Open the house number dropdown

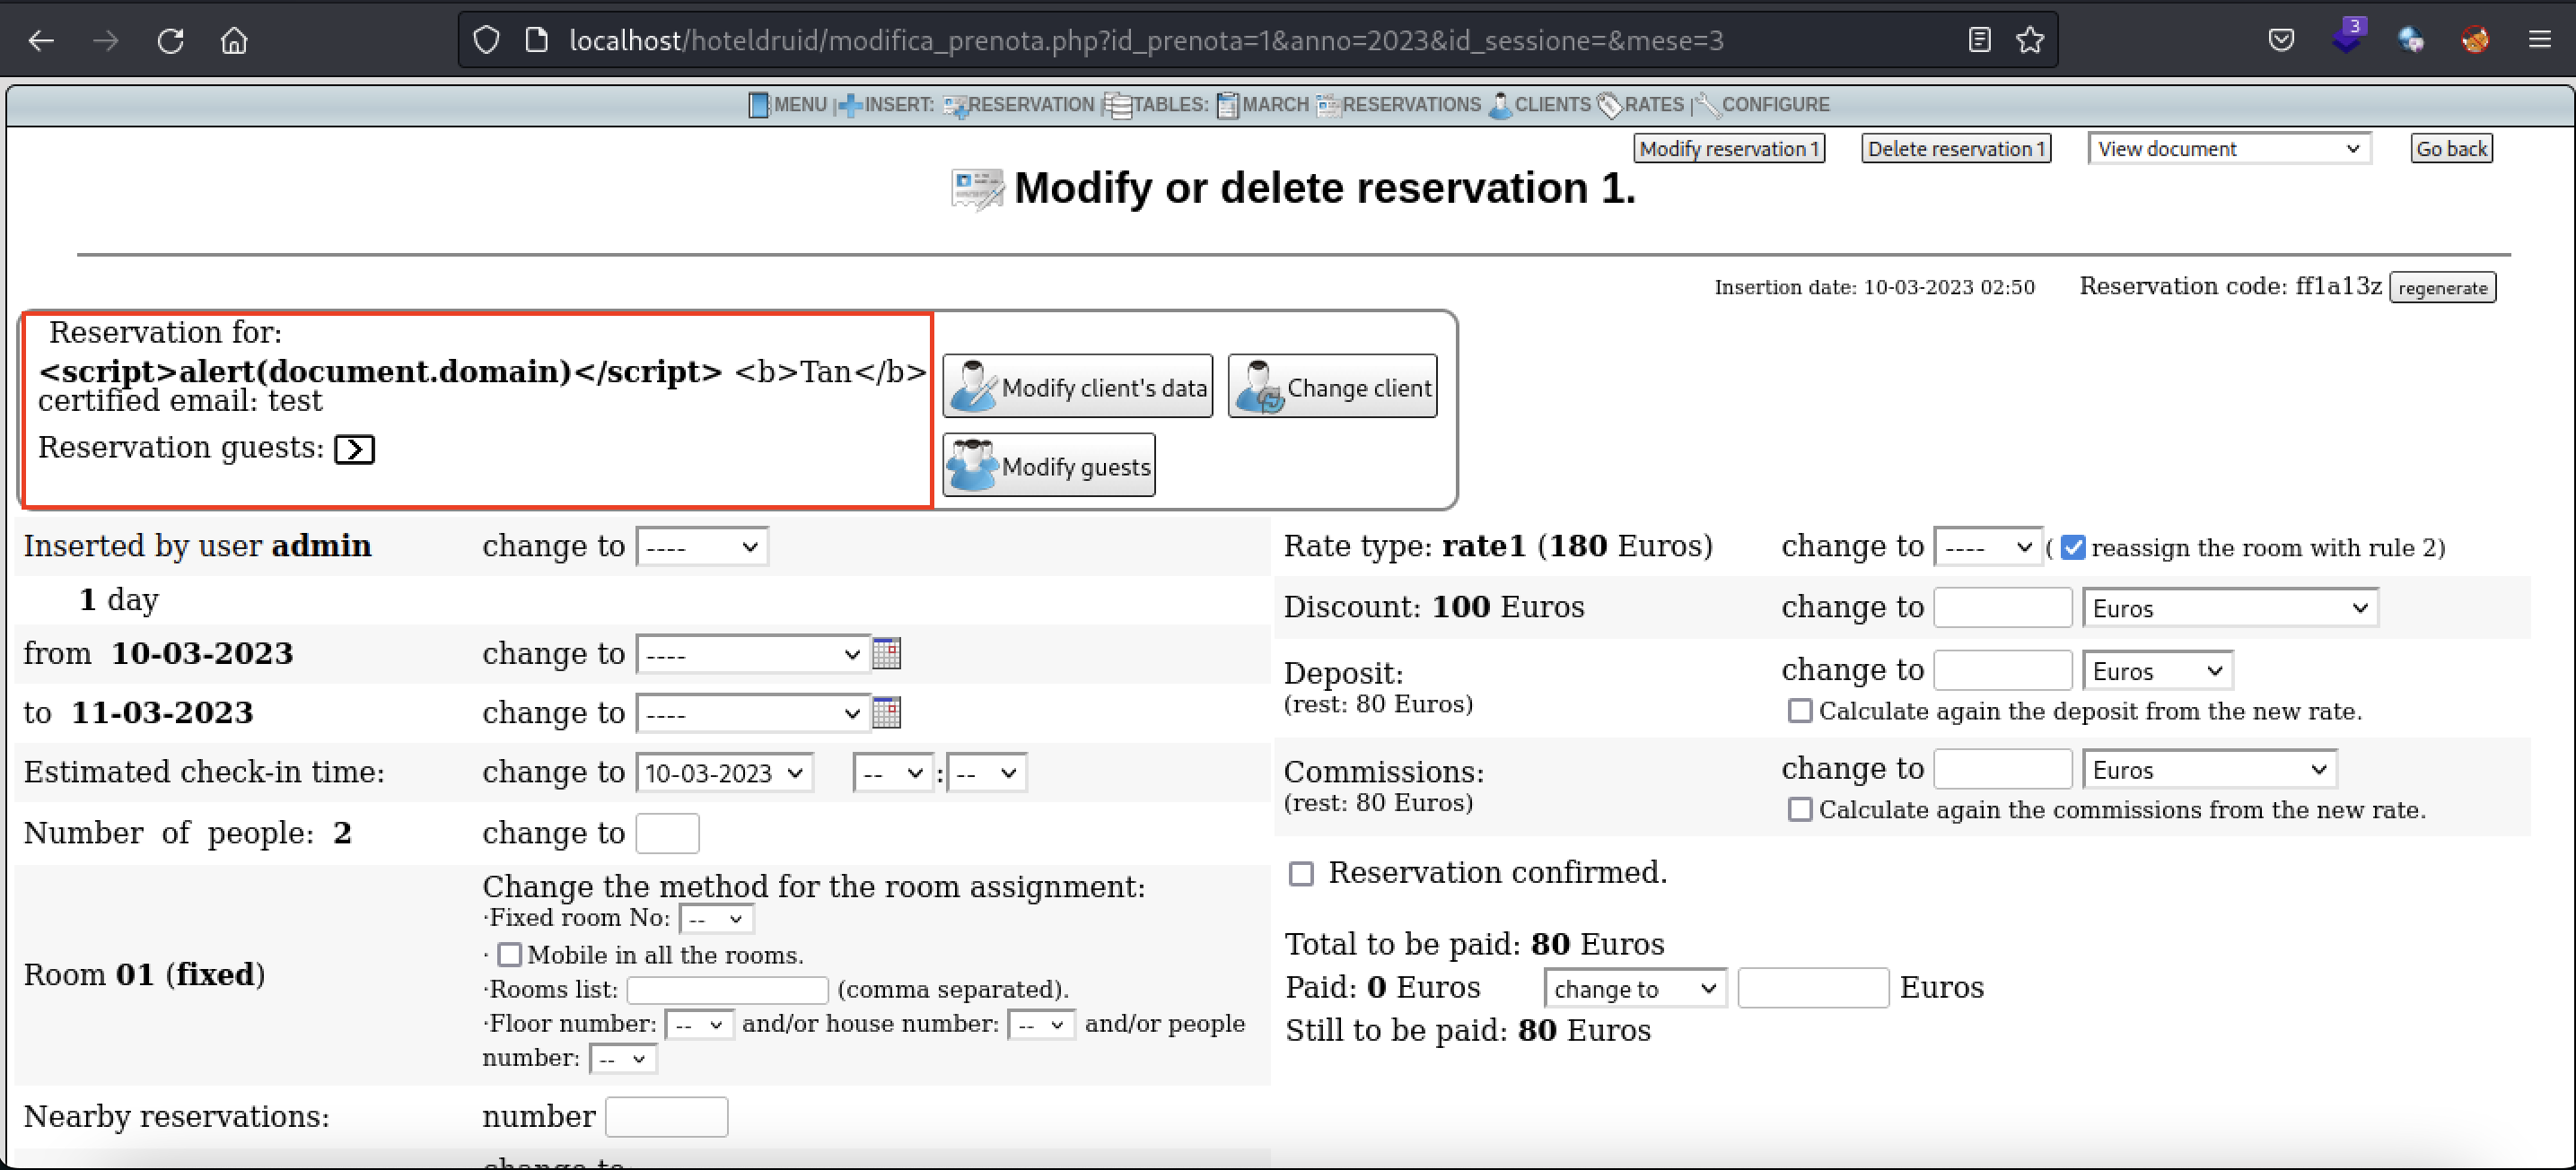[1041, 1025]
